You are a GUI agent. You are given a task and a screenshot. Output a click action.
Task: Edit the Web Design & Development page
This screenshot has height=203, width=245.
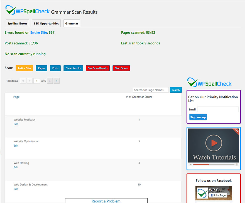pyautogui.click(x=16, y=189)
